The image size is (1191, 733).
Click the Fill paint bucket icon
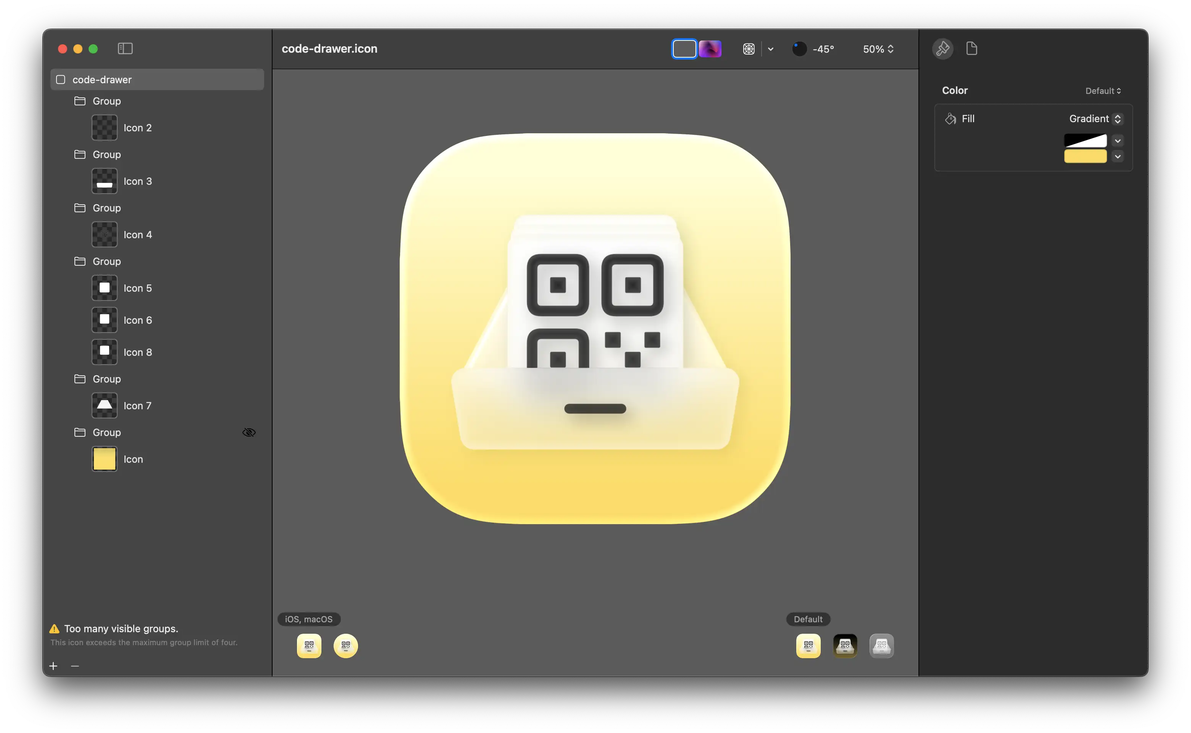point(950,119)
